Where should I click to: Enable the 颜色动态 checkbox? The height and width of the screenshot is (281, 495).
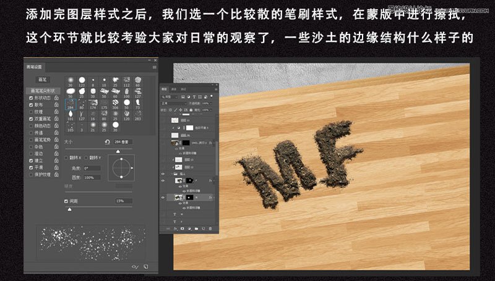31,126
